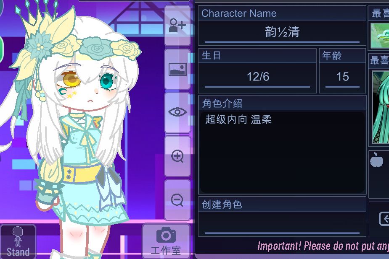Open the teal-haired character thumbnail
The height and width of the screenshot is (259, 389).
pos(380,107)
